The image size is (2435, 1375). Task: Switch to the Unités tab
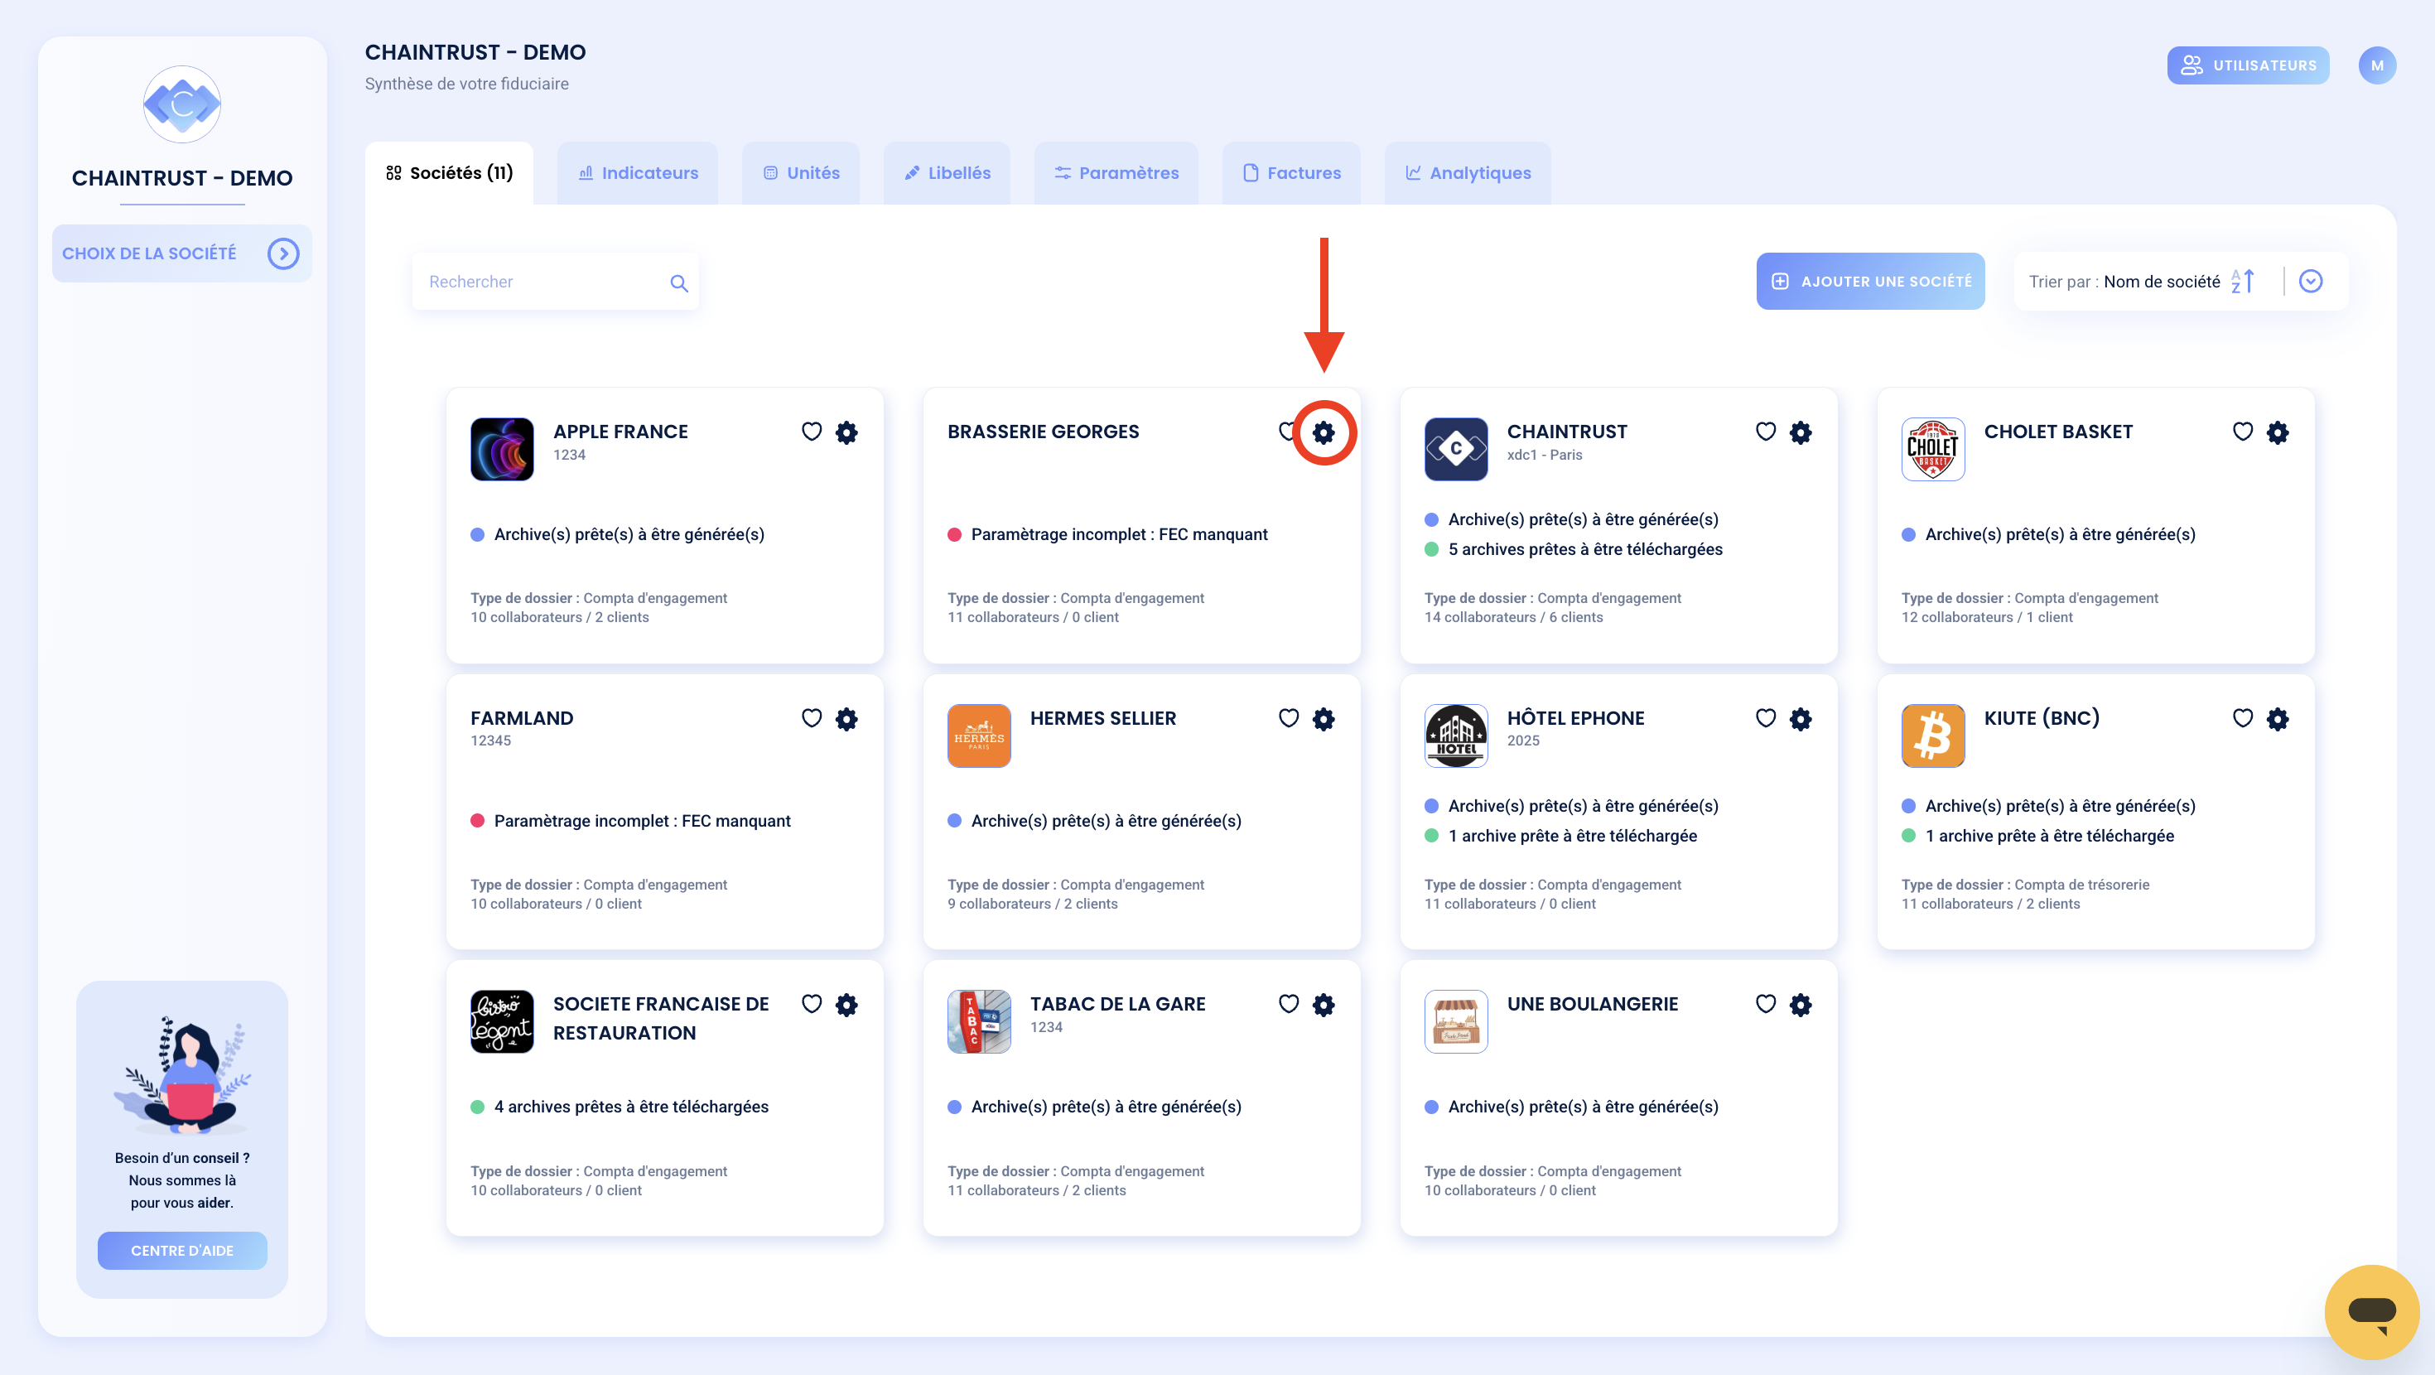pyautogui.click(x=801, y=173)
